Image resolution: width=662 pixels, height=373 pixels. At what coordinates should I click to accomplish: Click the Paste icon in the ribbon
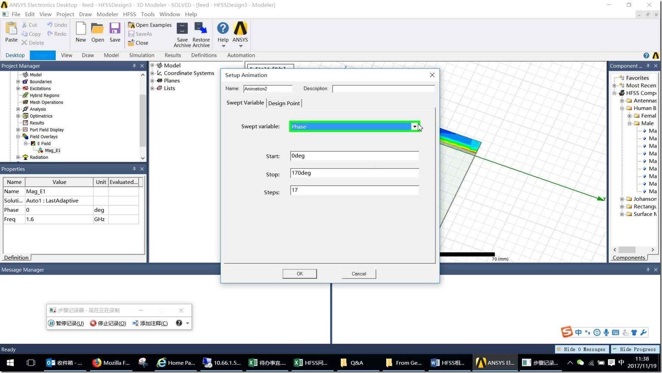(x=11, y=29)
